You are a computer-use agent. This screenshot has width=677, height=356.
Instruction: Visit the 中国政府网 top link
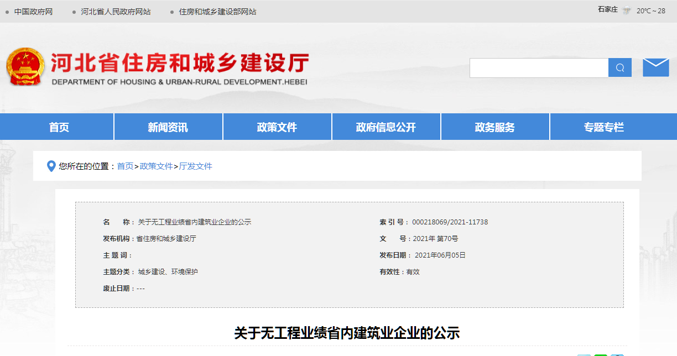(x=33, y=12)
